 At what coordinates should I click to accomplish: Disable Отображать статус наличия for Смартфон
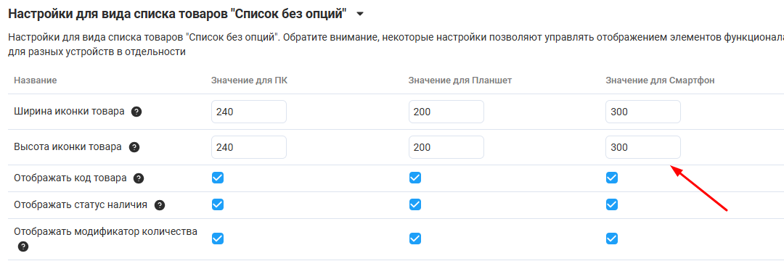(611, 204)
